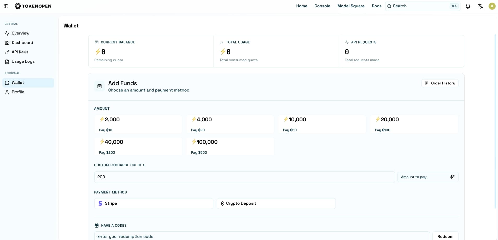
Task: Click the Dashboard grid icon in sidebar
Action: (x=7, y=43)
